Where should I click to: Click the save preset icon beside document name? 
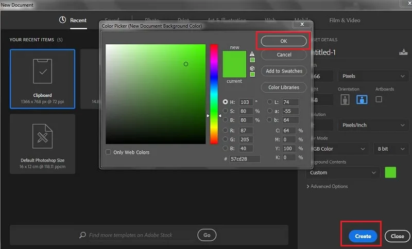[403, 51]
